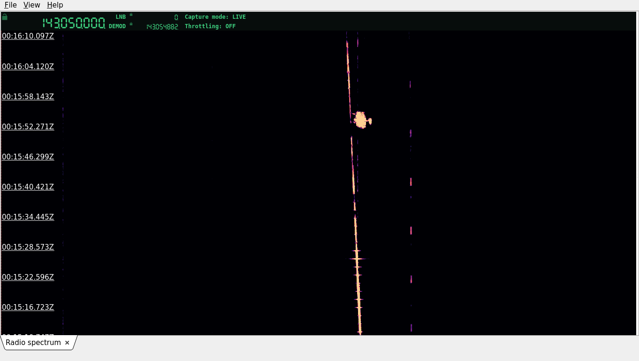Click the main frequency display 143050000
The image size is (639, 361).
tap(74, 23)
